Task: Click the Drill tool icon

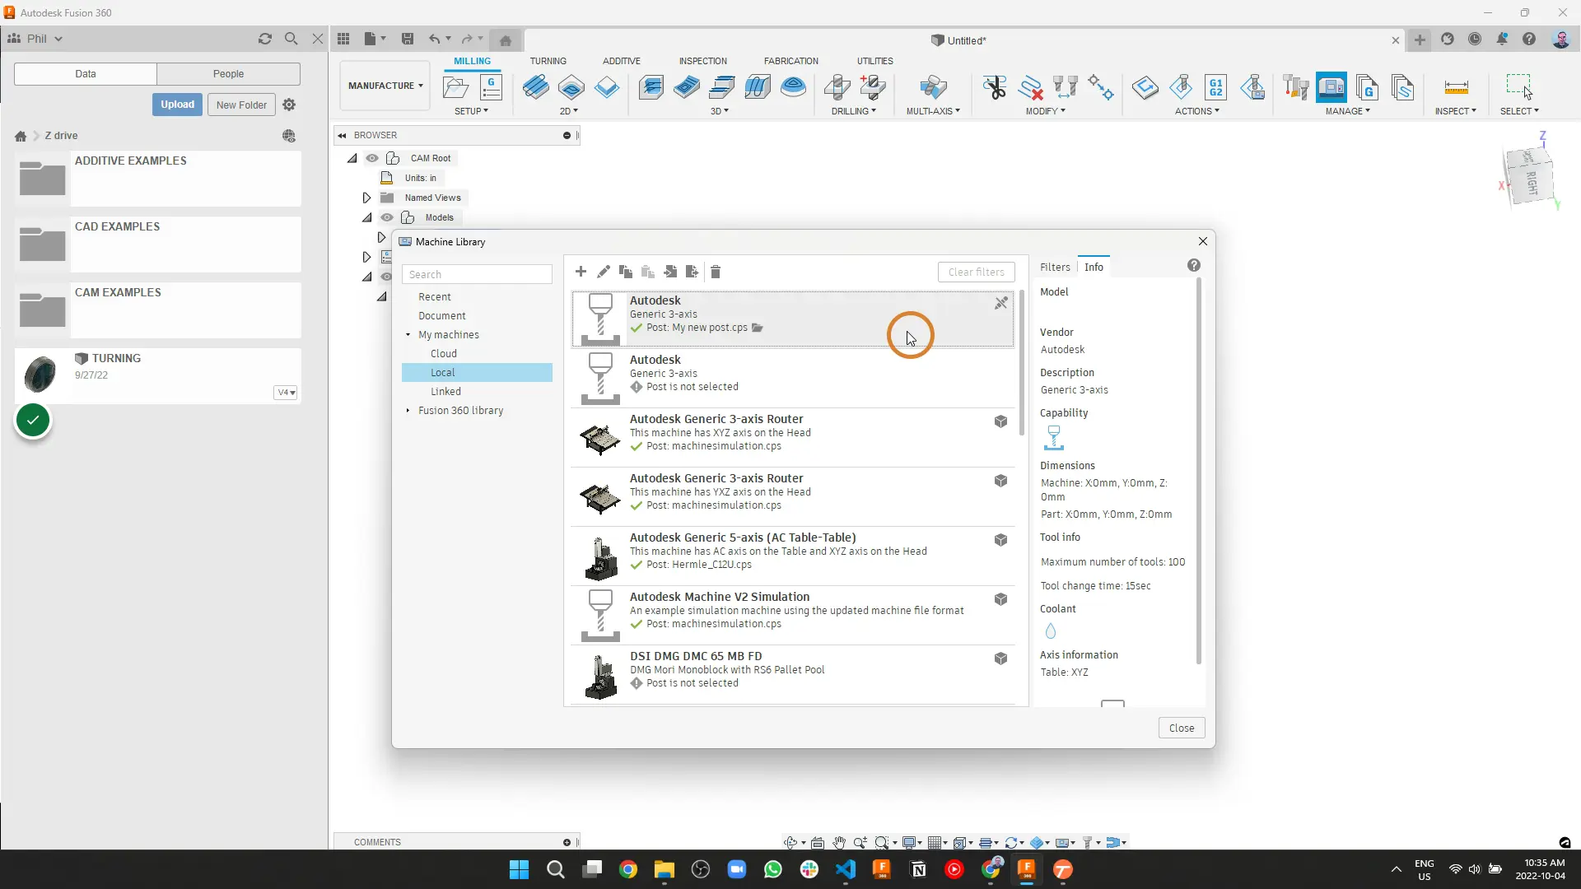Action: 837,87
